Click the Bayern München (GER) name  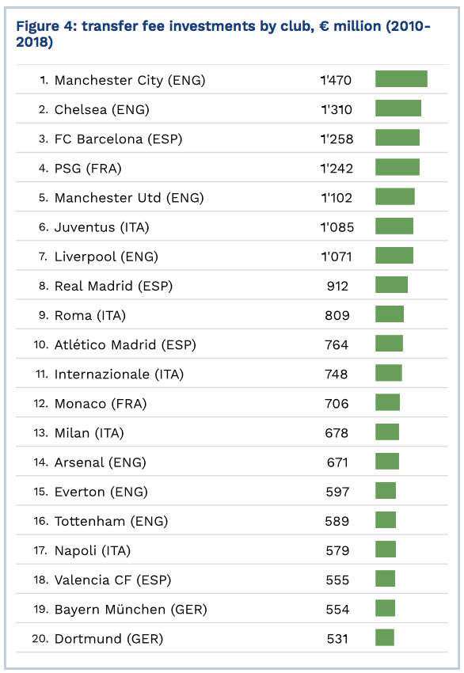pos(131,610)
